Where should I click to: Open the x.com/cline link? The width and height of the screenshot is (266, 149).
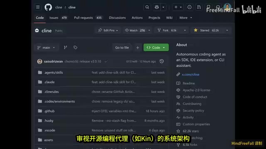tap(190, 74)
